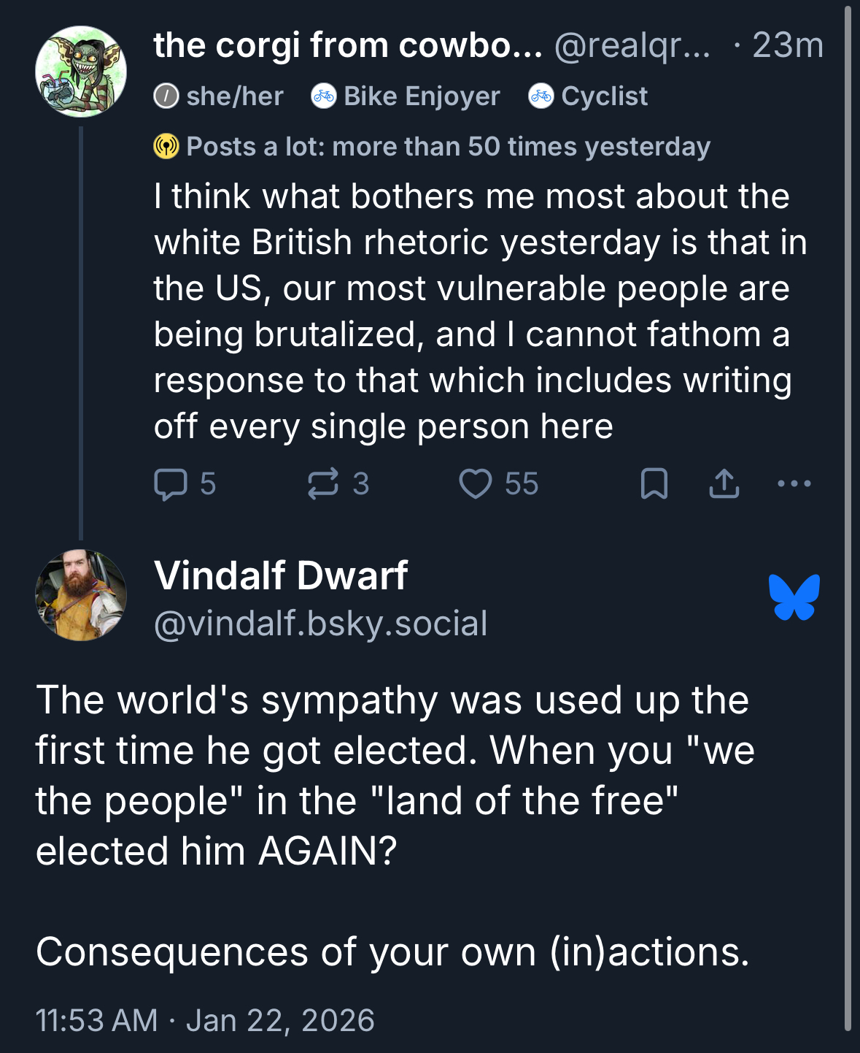This screenshot has height=1053, width=860.
Task: Click the reply speech bubble icon
Action: 171,484
